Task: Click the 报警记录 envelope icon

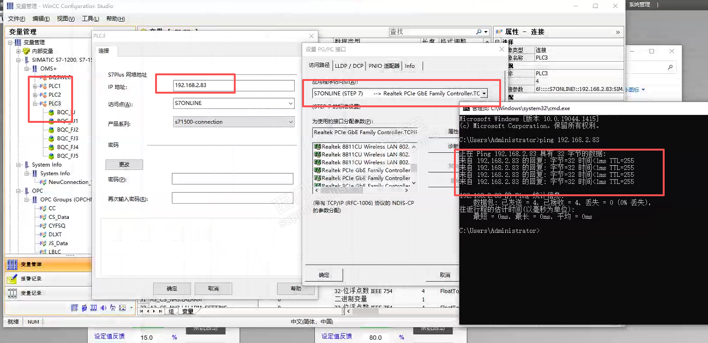Action: pos(12,279)
